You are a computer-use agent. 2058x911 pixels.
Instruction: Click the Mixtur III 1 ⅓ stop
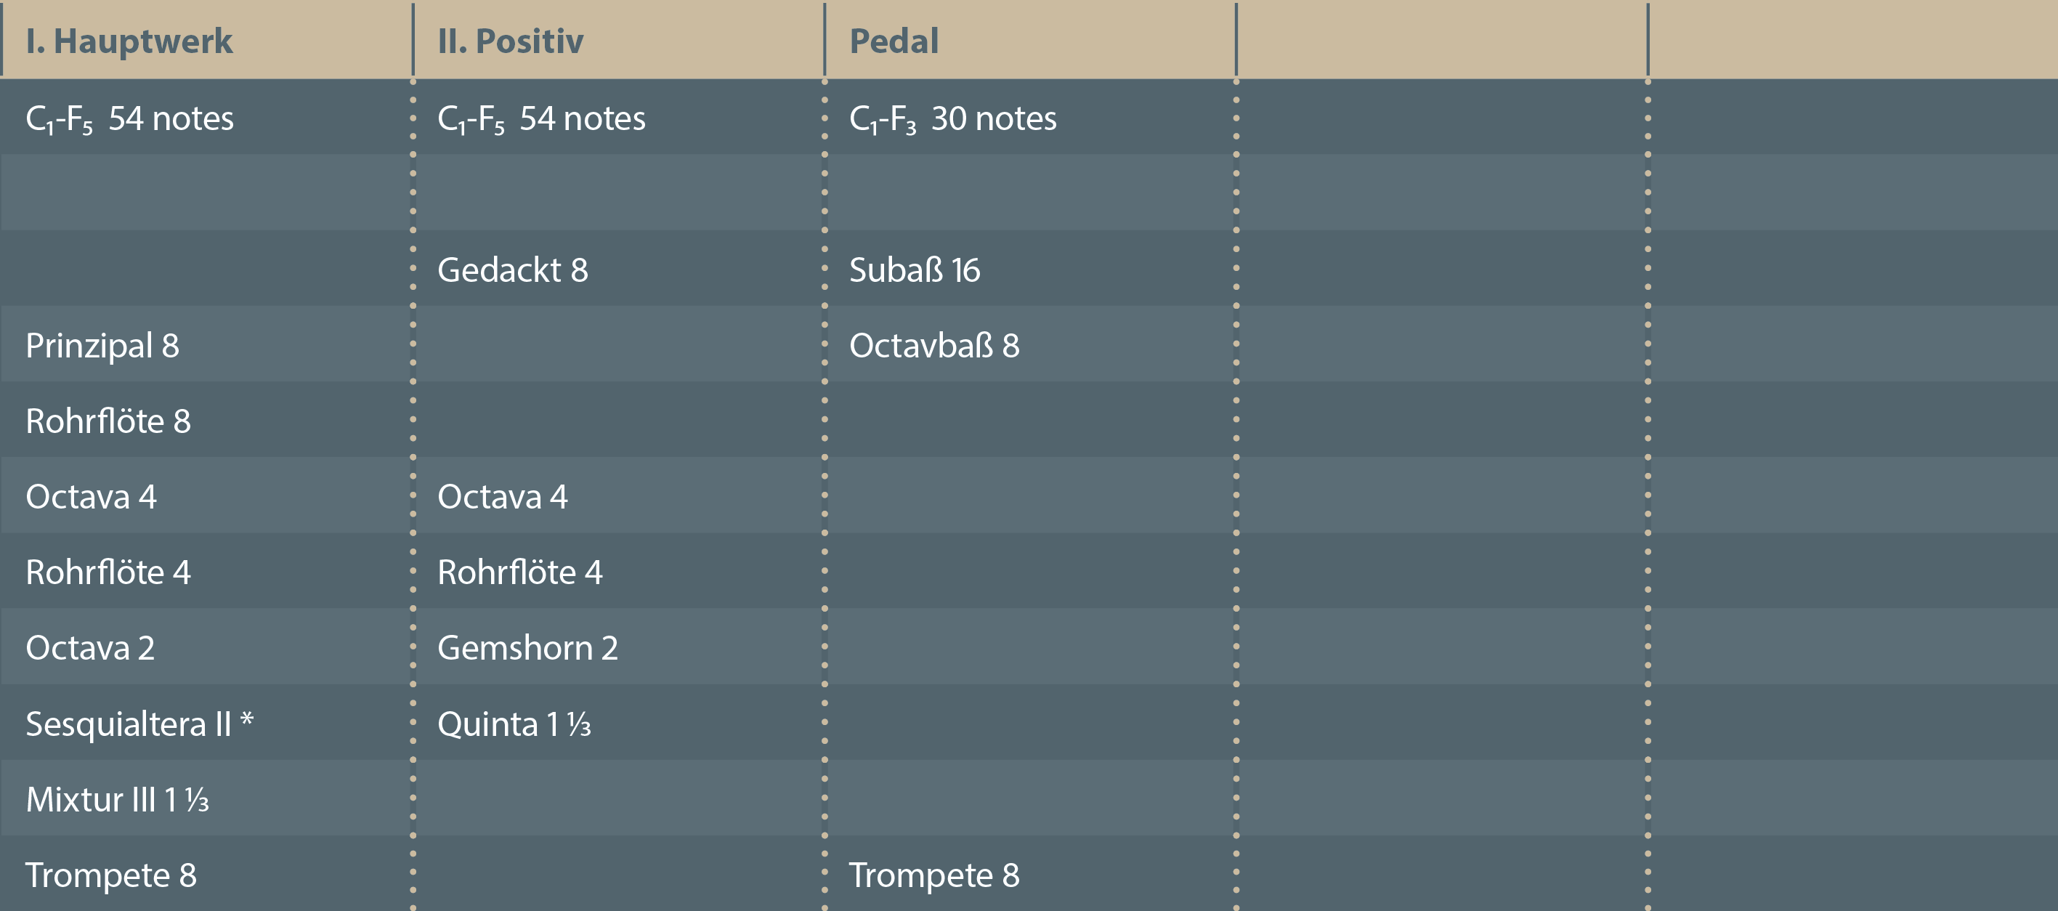[117, 800]
